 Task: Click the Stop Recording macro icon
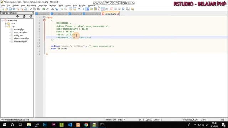coord(115,9)
